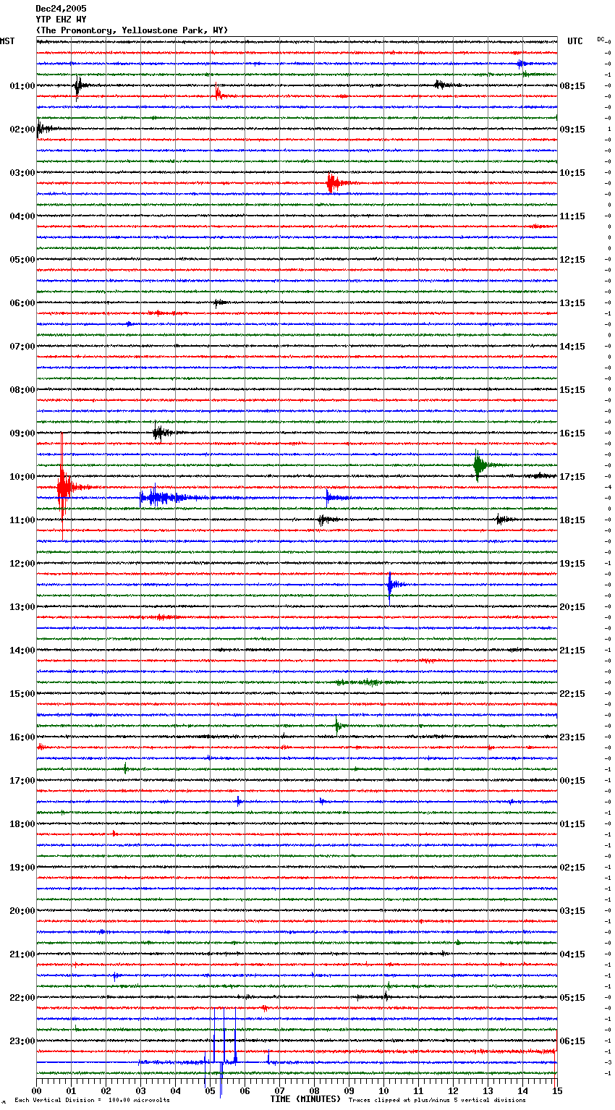Click the "12:15" UTC time label

(x=572, y=260)
